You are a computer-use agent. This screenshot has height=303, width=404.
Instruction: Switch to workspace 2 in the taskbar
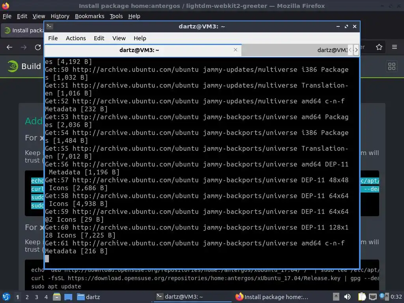[27, 297]
